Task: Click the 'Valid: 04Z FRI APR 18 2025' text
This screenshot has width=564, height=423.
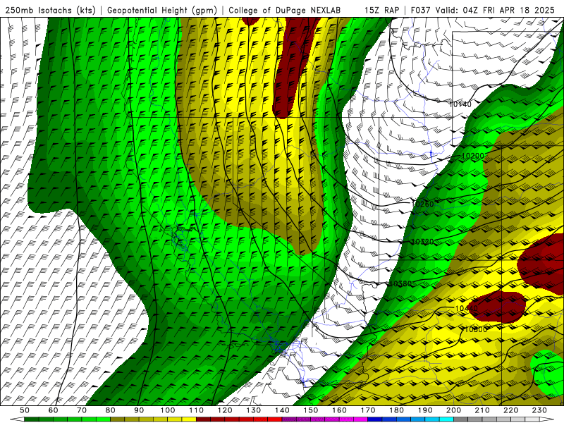Action: [495, 10]
